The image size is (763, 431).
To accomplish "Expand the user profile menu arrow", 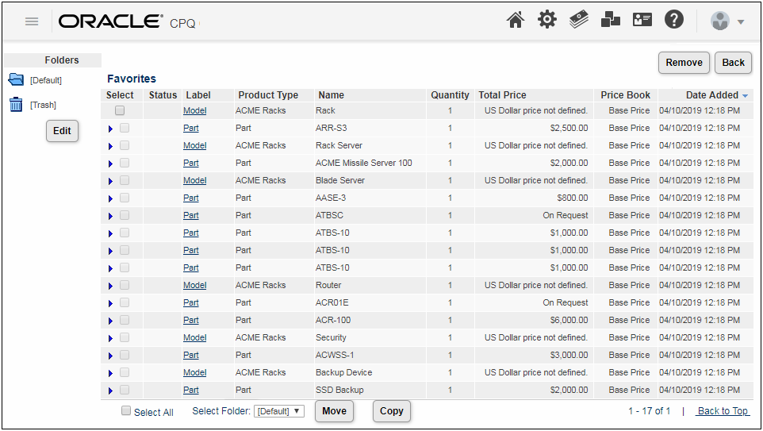I will pyautogui.click(x=741, y=22).
